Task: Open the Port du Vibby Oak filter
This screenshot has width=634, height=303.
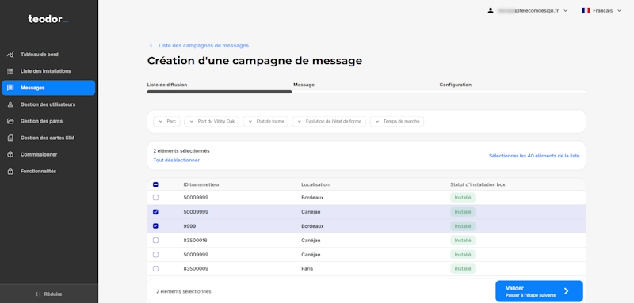Action: pyautogui.click(x=212, y=122)
